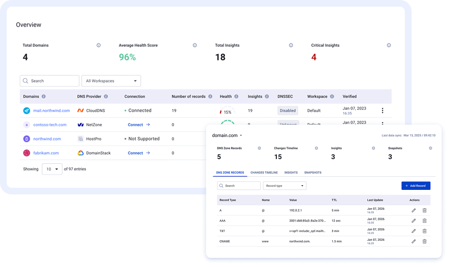Click the CloudDNS provider logo
The width and height of the screenshot is (450, 267).
coord(81,111)
